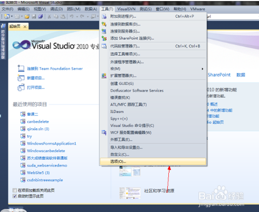Click the 打开项目... link

coord(36,87)
